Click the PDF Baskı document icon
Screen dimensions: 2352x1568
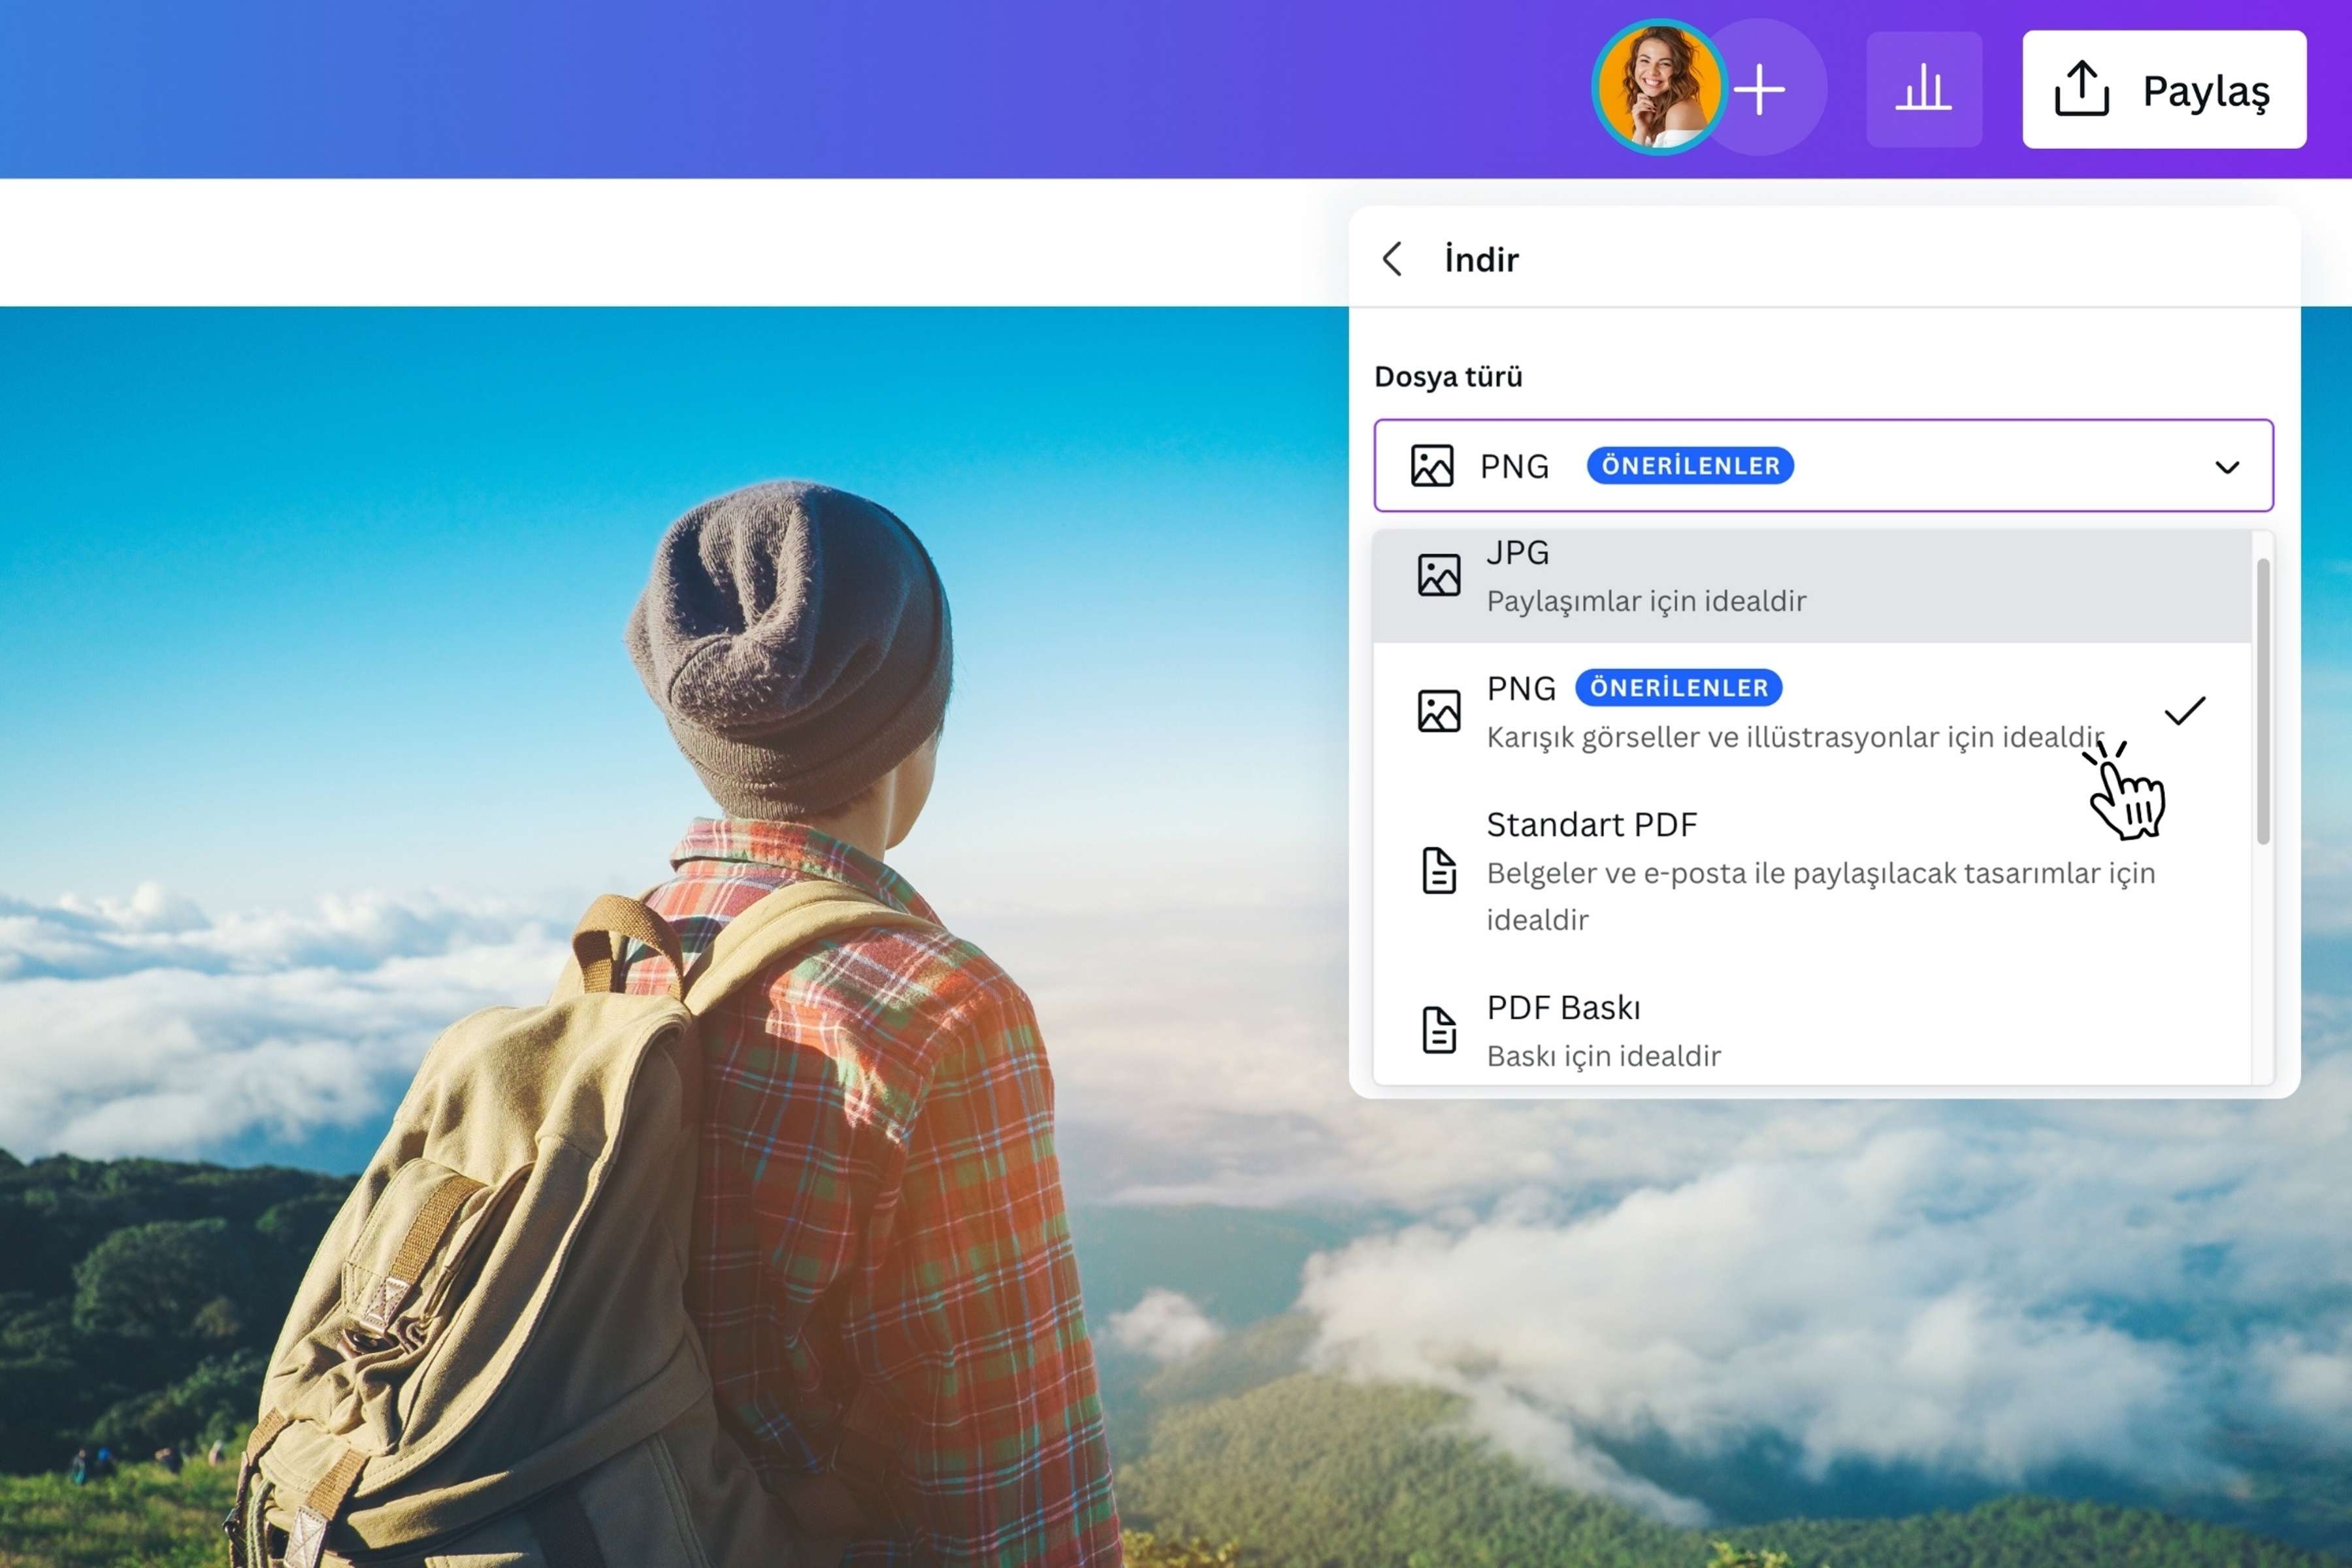[x=1439, y=1030]
